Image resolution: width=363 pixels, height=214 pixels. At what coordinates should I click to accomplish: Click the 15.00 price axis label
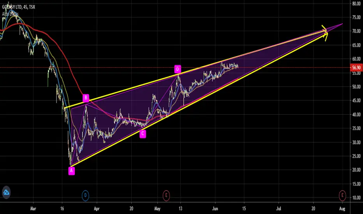[x=356, y=184]
